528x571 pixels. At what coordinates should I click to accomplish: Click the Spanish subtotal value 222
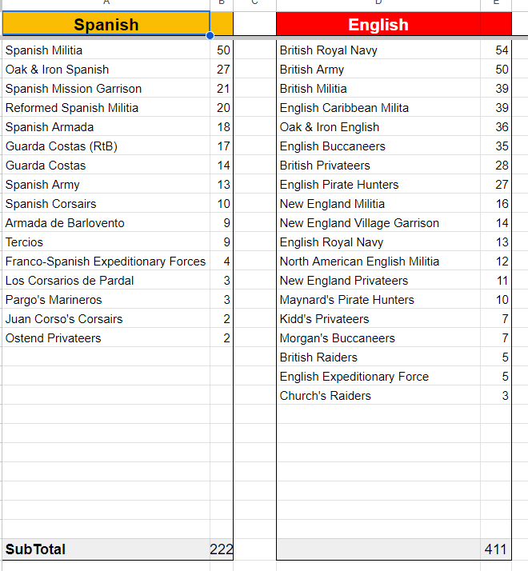pyautogui.click(x=222, y=549)
